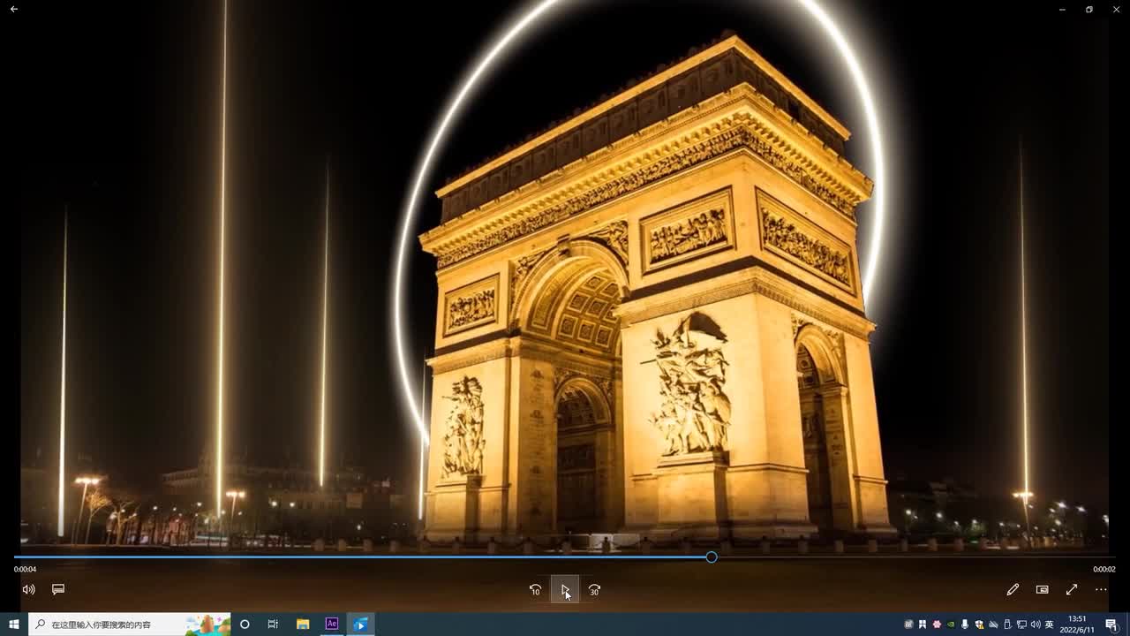Click the remaining time 0:00:02
Image resolution: width=1130 pixels, height=636 pixels.
pos(1104,570)
